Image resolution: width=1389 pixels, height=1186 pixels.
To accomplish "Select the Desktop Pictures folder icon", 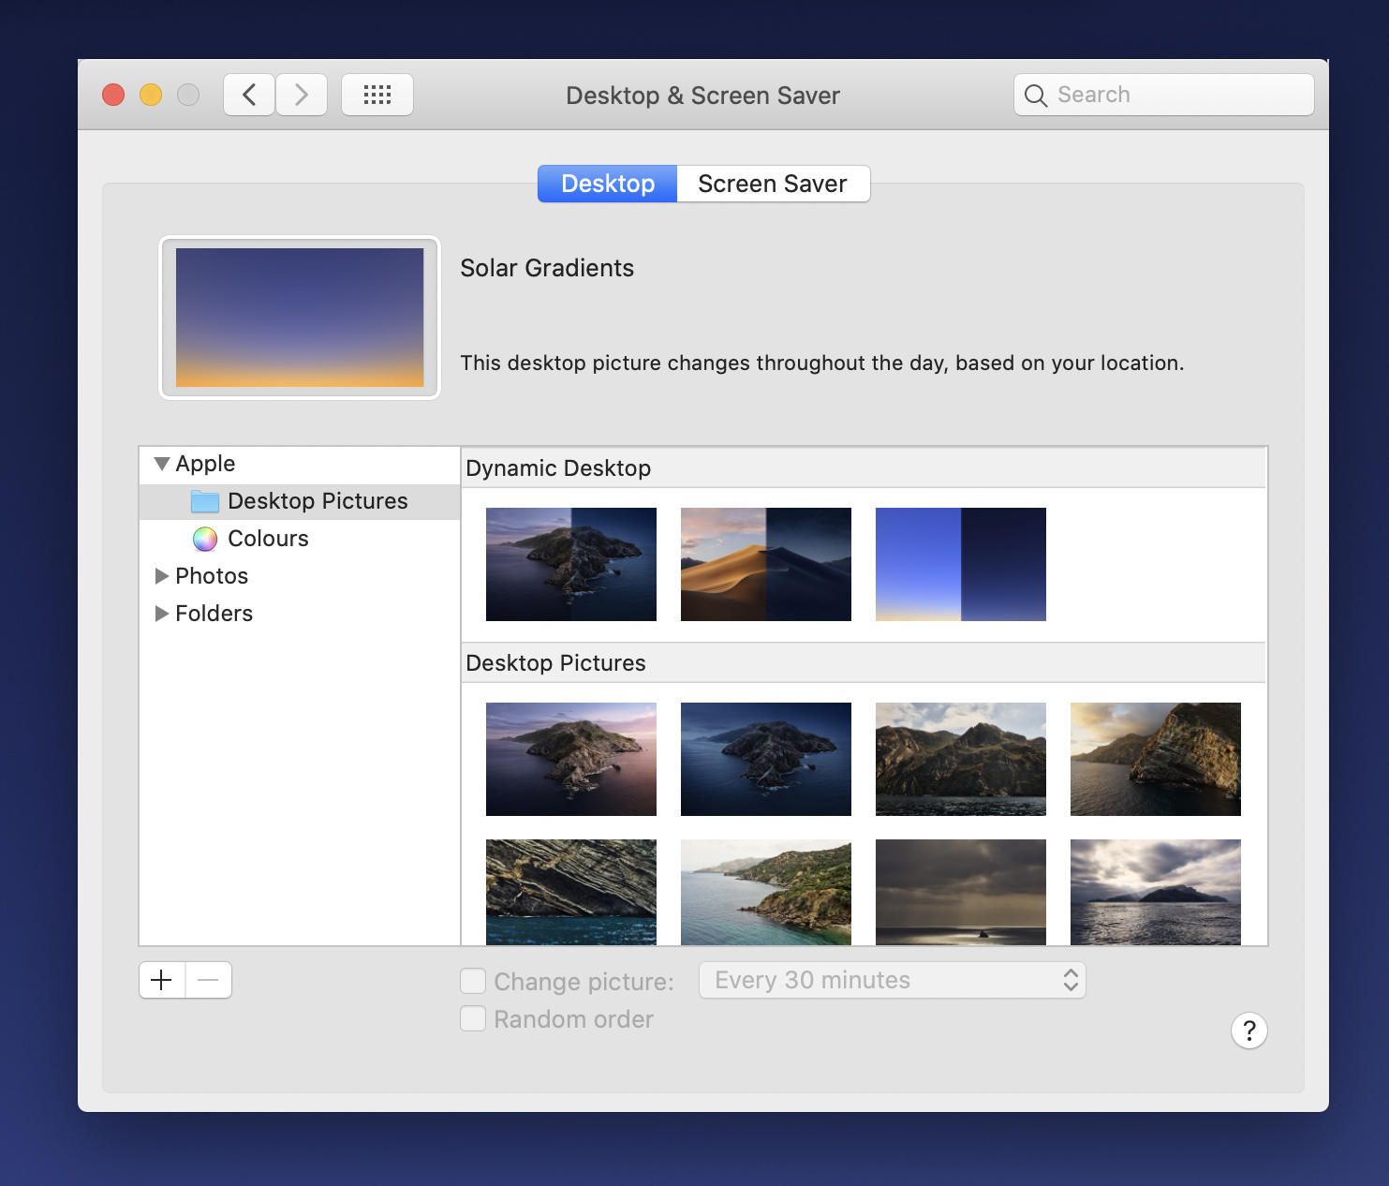I will (x=205, y=501).
